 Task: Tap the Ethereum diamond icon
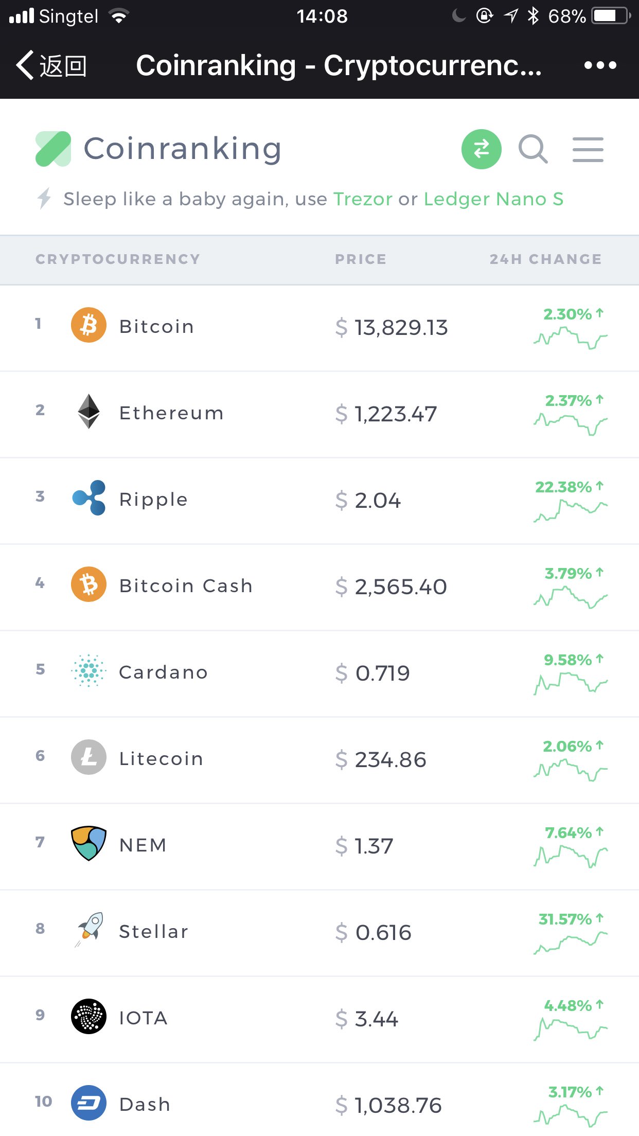pyautogui.click(x=88, y=412)
